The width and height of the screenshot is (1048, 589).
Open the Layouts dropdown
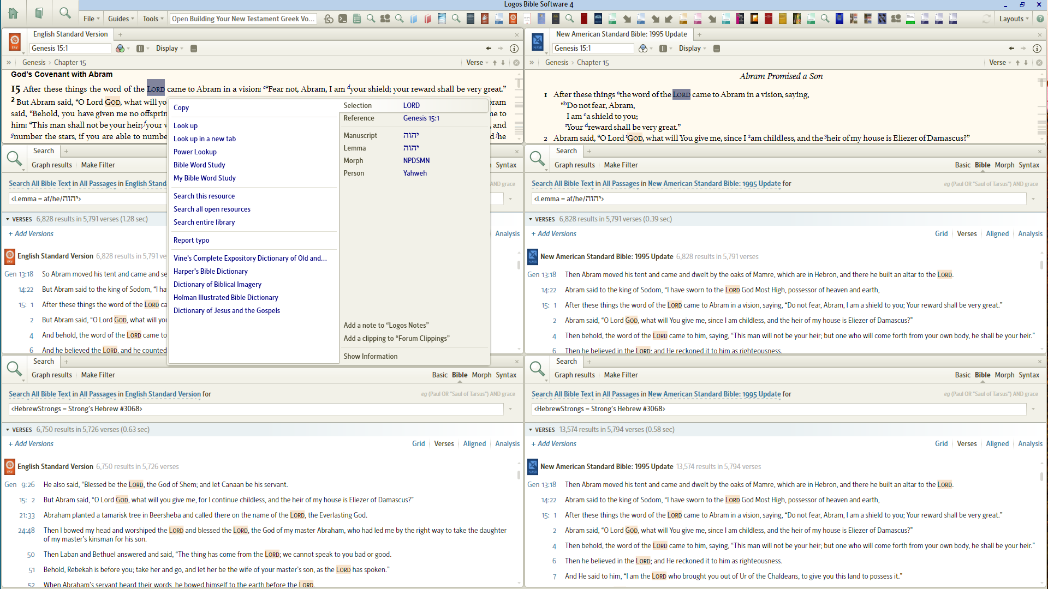tap(1014, 19)
